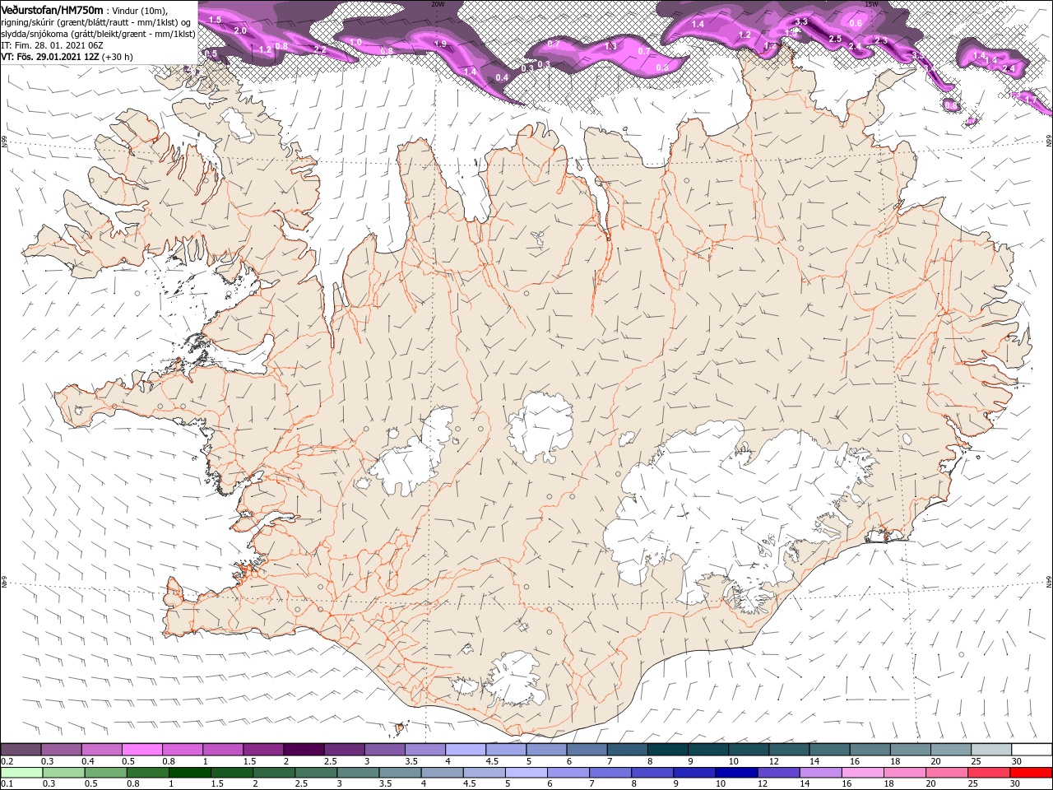This screenshot has height=790, width=1053.
Task: Pick the upper legend swatch between 8 and 9
Action: (667, 750)
